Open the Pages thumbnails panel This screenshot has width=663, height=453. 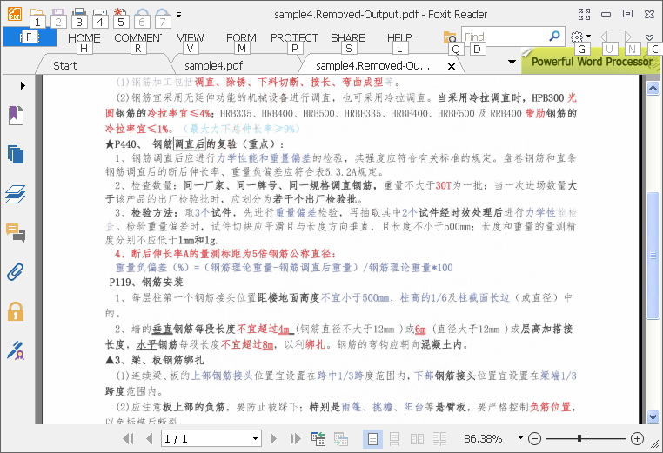pyautogui.click(x=15, y=154)
